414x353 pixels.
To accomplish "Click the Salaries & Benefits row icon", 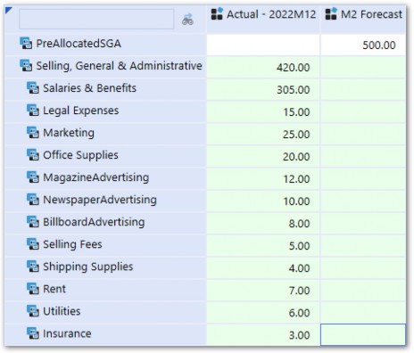I will pyautogui.click(x=33, y=88).
